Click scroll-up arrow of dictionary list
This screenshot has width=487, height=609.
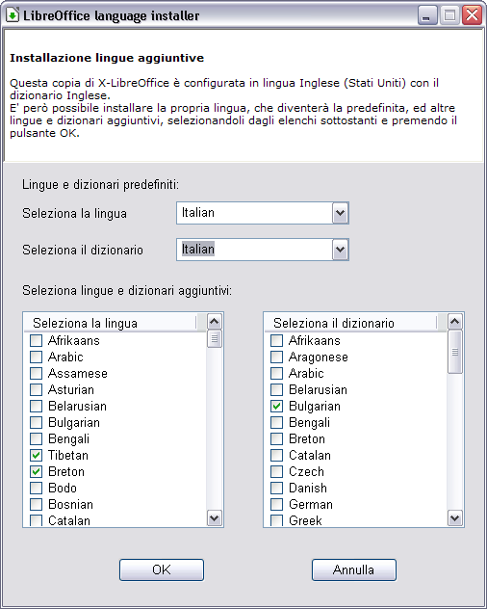[455, 322]
